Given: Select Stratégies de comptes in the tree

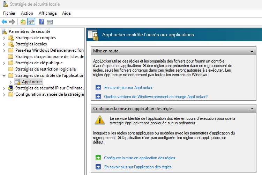Looking at the screenshot, I should 36,38.
